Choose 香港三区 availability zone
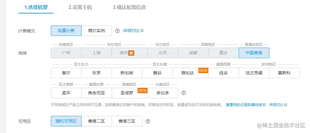This screenshot has width=310, height=133. [127, 121]
